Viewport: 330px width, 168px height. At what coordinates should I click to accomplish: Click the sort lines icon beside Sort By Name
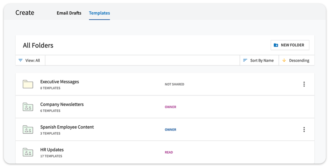[245, 60]
